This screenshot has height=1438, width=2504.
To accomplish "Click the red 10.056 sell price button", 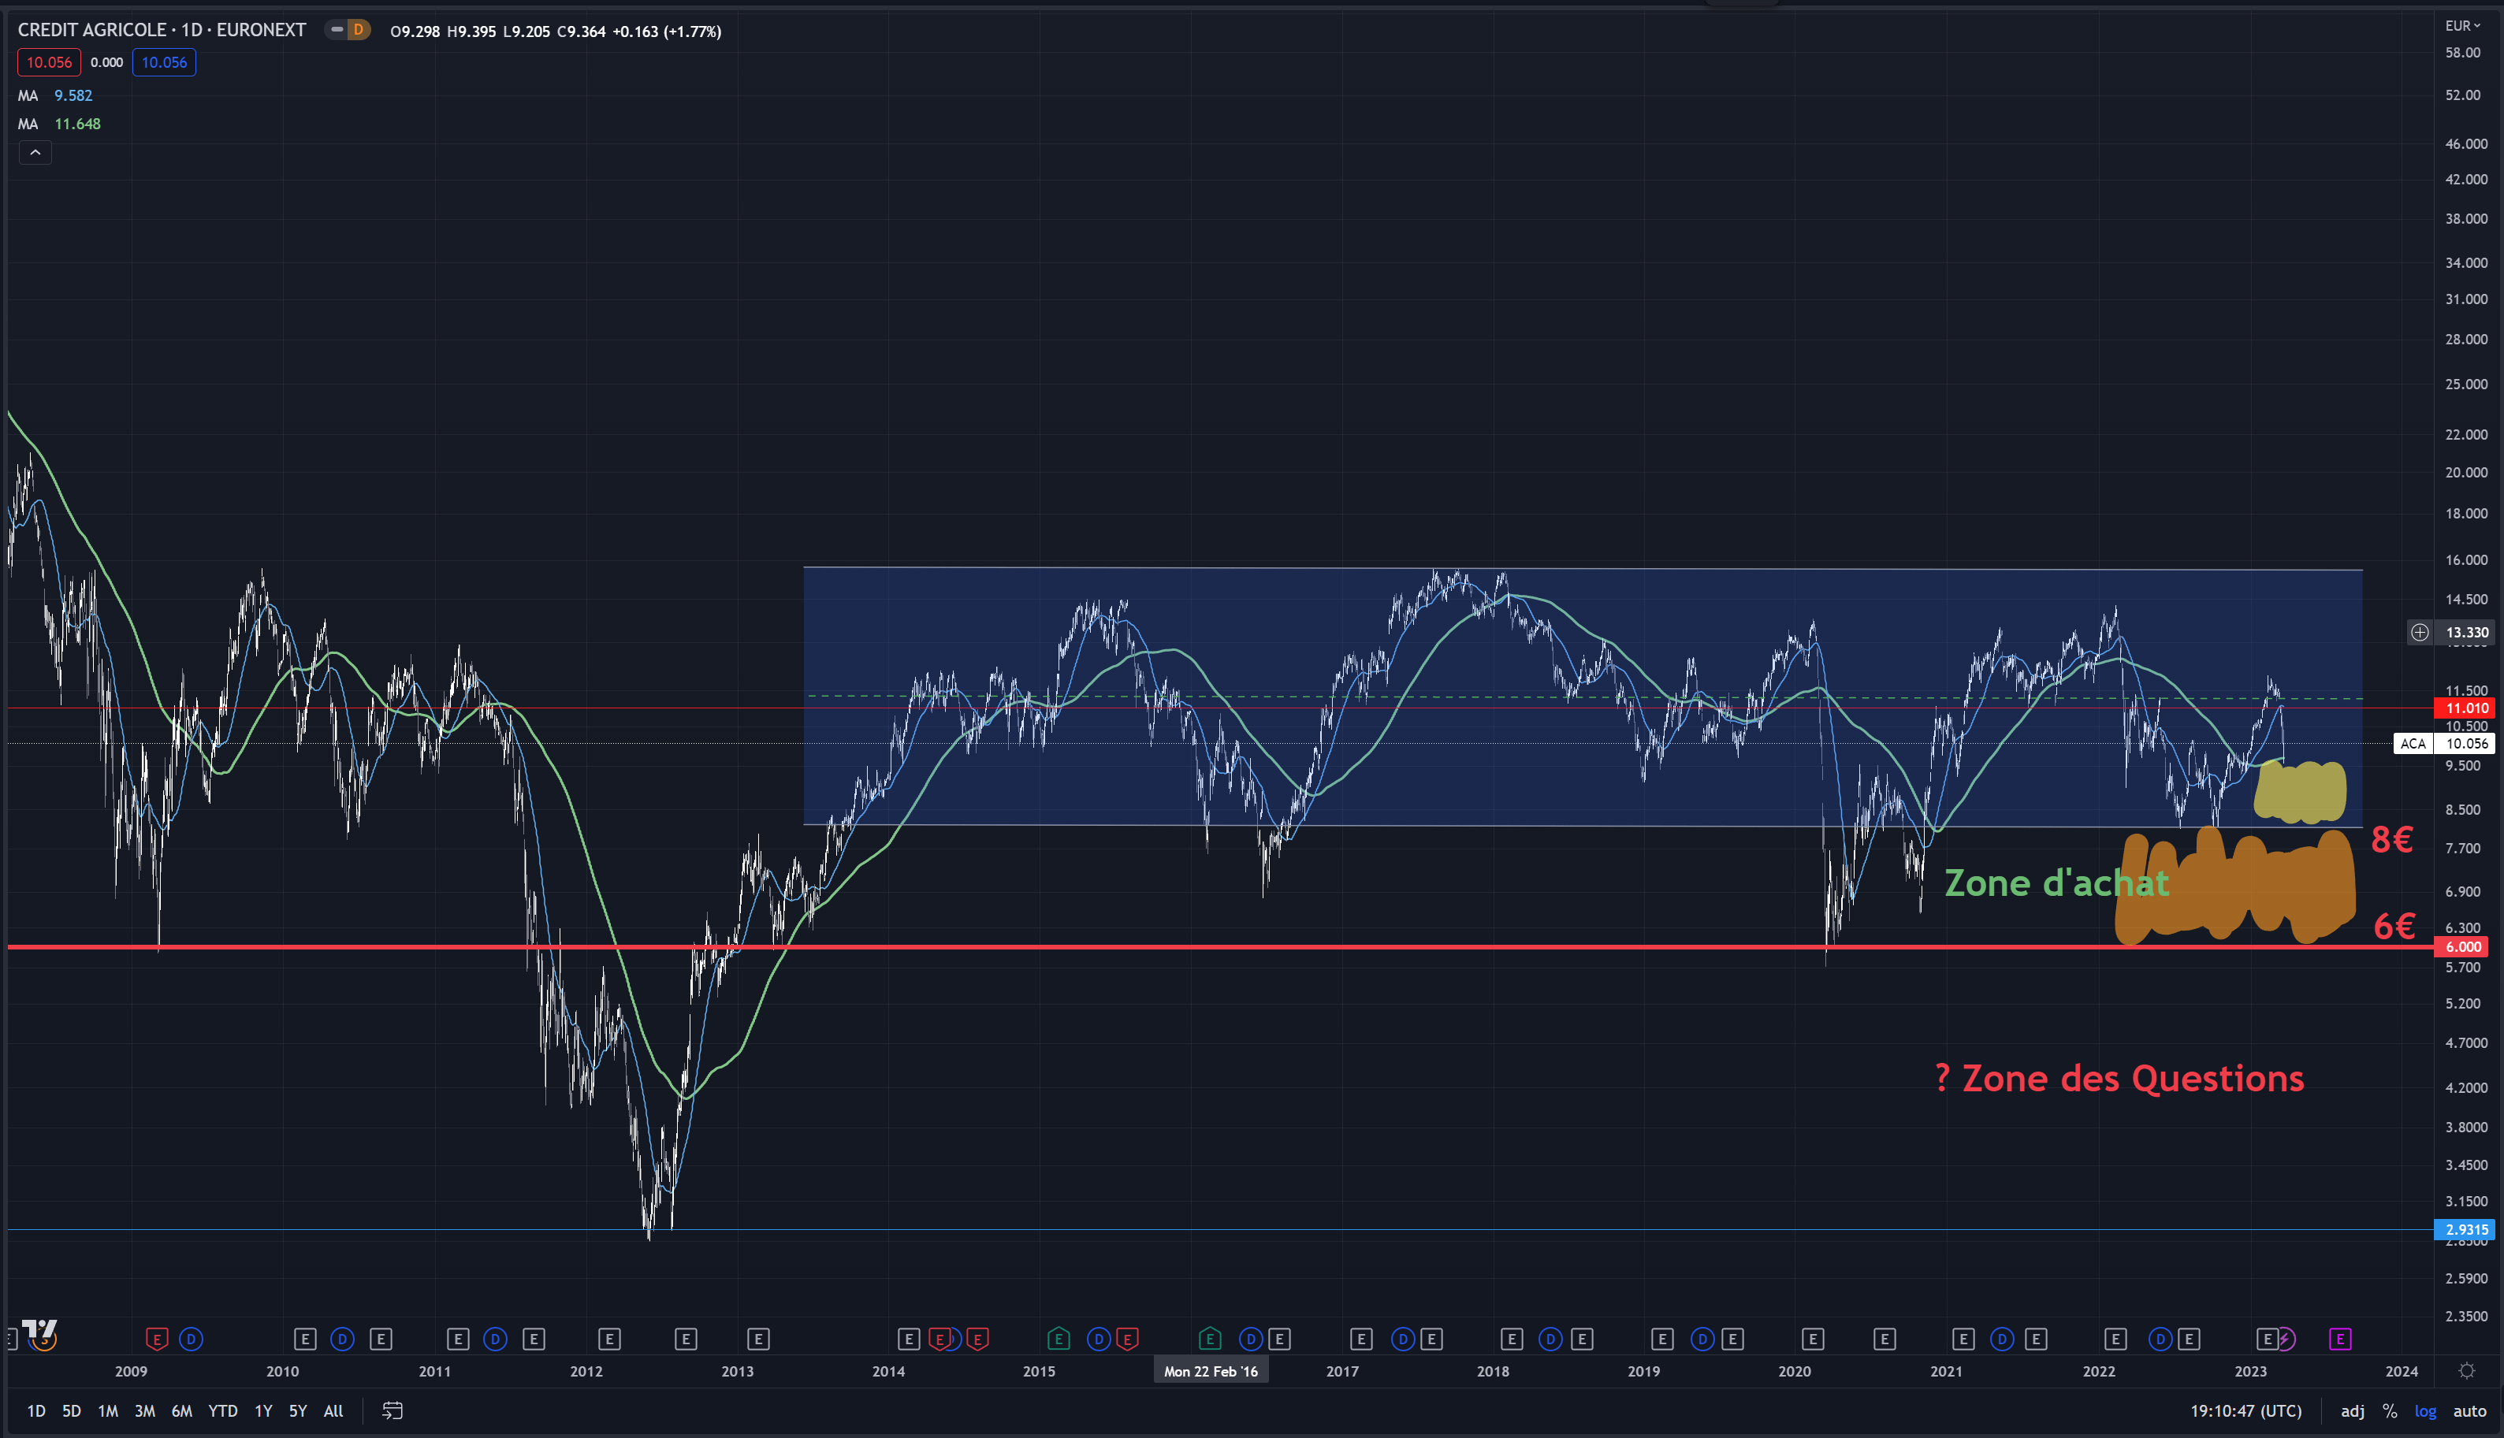I will pos(48,62).
